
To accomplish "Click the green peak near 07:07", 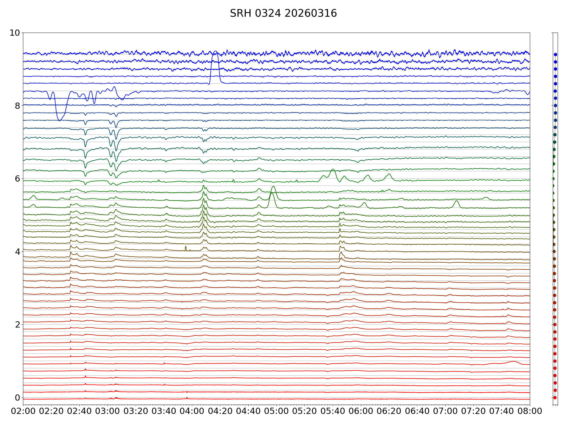I will click(x=456, y=201).
